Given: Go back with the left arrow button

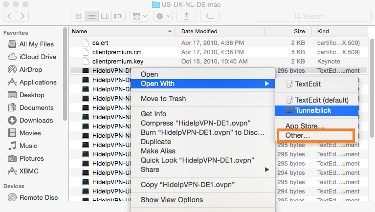Looking at the screenshot, I should pos(10,16).
